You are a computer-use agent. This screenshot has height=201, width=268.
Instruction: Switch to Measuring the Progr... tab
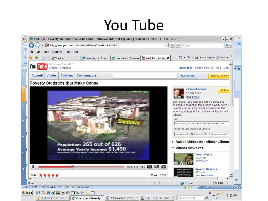pyautogui.click(x=95, y=58)
